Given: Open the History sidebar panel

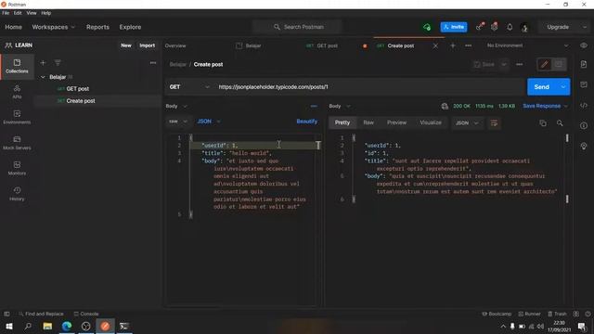Looking at the screenshot, I should (x=17, y=194).
